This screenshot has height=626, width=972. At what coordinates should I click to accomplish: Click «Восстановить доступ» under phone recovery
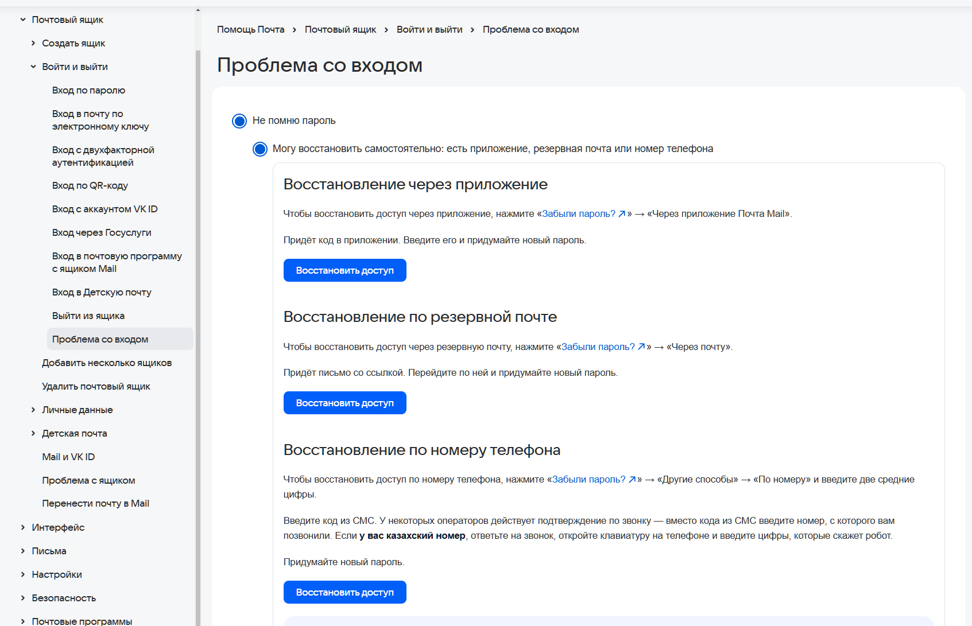point(344,592)
